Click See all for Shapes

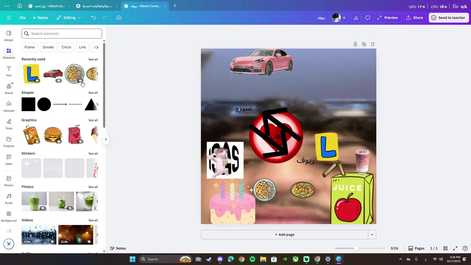click(93, 93)
